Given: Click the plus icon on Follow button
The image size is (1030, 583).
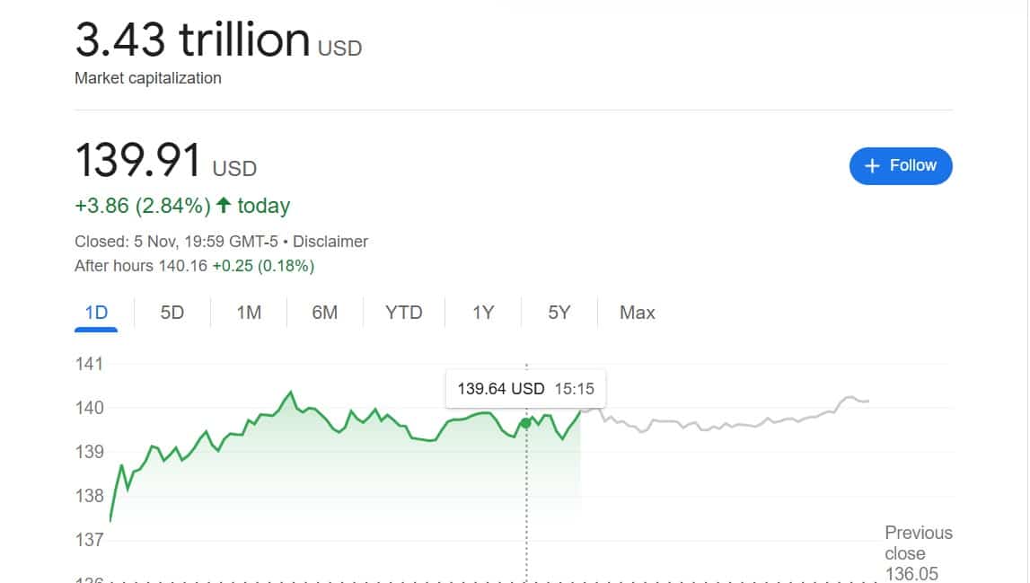Looking at the screenshot, I should (871, 166).
